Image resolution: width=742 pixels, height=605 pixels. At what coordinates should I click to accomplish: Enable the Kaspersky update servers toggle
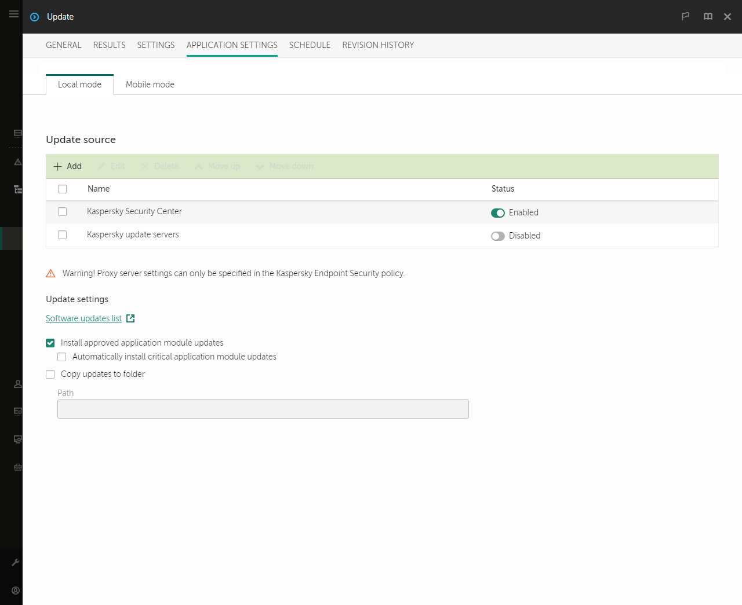pos(498,236)
